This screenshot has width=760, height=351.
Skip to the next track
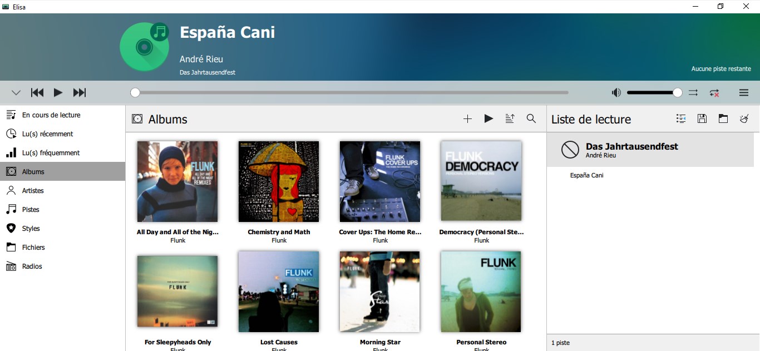pos(80,93)
